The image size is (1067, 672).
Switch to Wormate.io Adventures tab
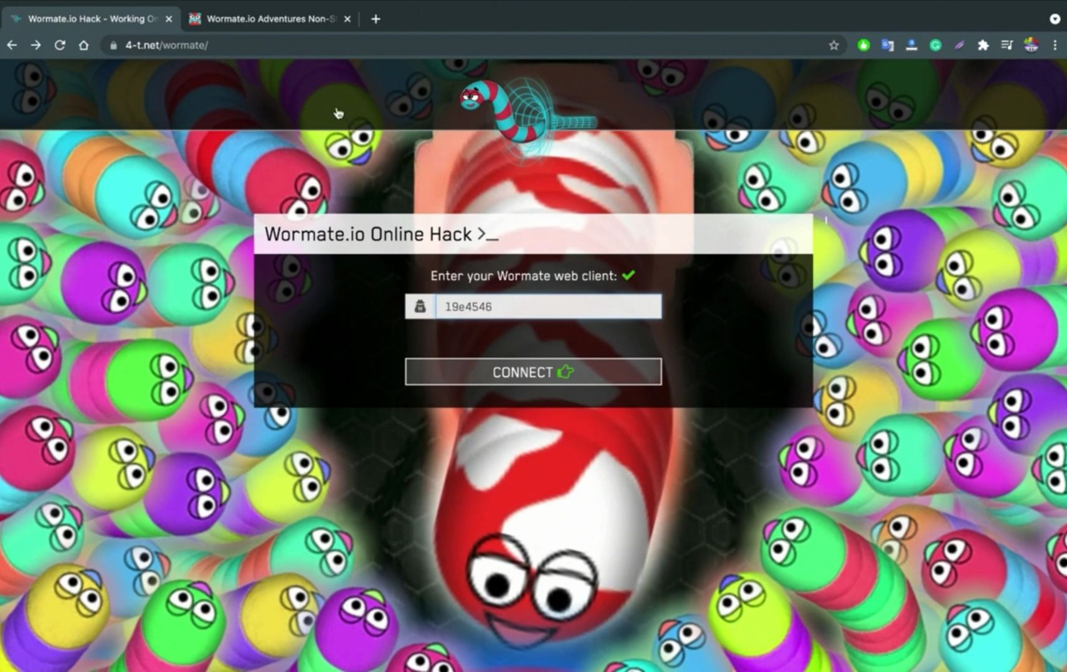pos(270,19)
